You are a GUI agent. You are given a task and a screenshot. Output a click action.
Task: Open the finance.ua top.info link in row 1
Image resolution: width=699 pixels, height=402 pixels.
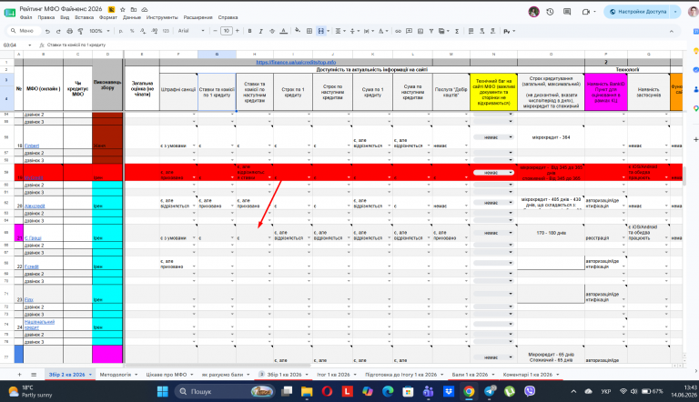296,63
